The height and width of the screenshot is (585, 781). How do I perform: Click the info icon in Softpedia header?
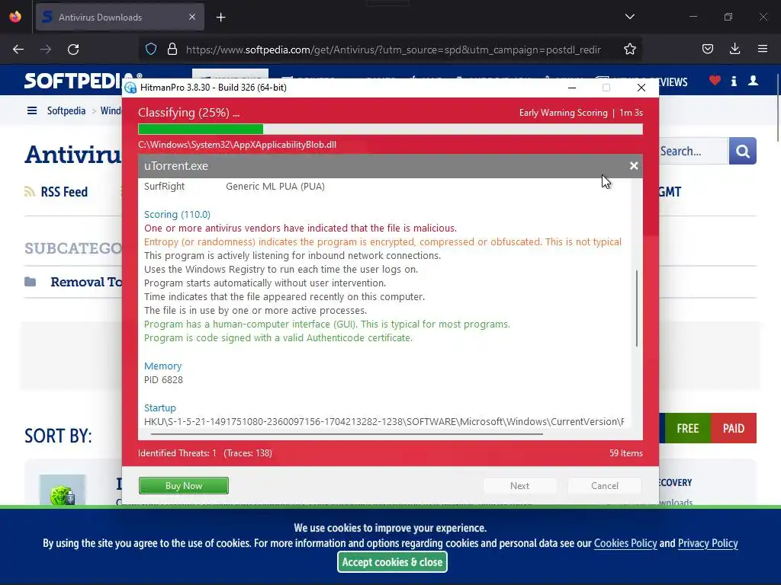734,81
